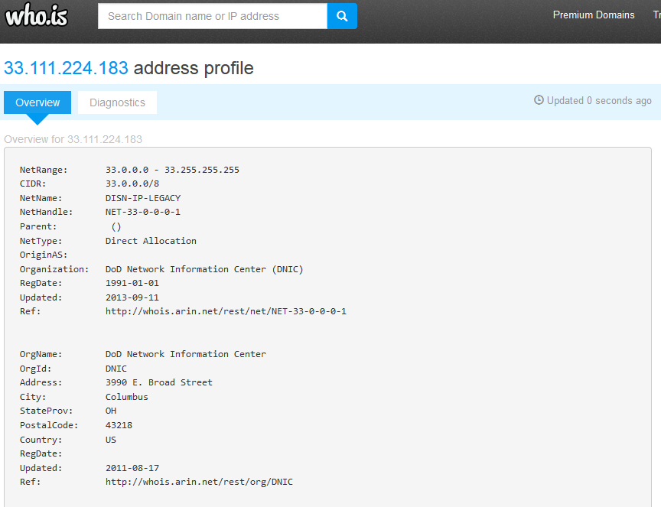Click the clock icon beside Updated
The width and height of the screenshot is (661, 507).
coord(539,100)
